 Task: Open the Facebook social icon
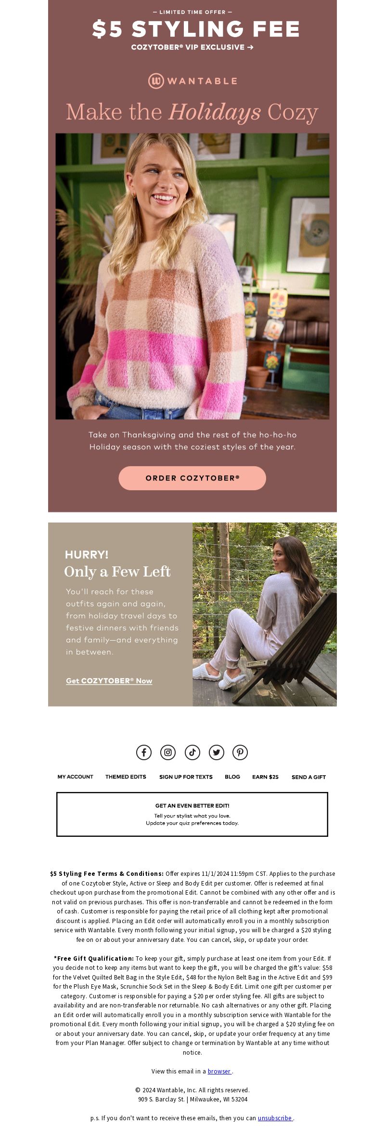pos(144,752)
